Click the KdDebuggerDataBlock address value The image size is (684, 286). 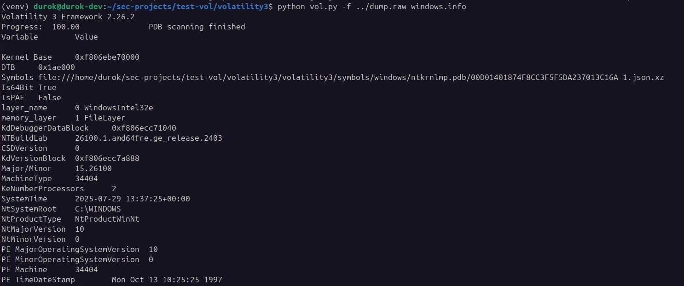(144, 128)
